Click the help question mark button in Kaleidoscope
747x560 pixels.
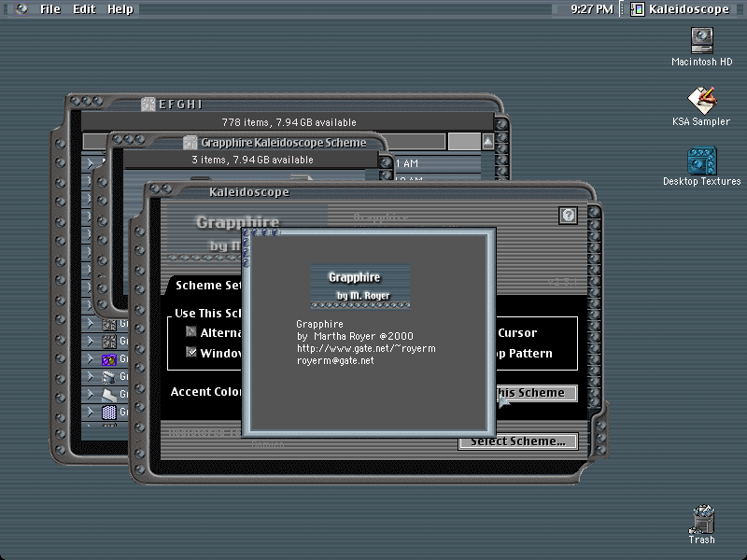(568, 216)
